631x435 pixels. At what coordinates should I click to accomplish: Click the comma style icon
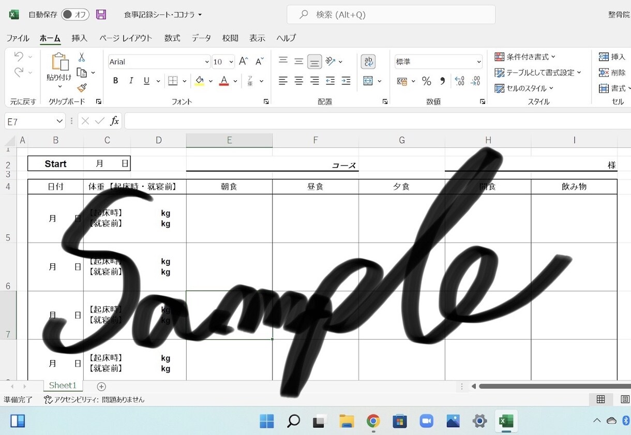442,81
